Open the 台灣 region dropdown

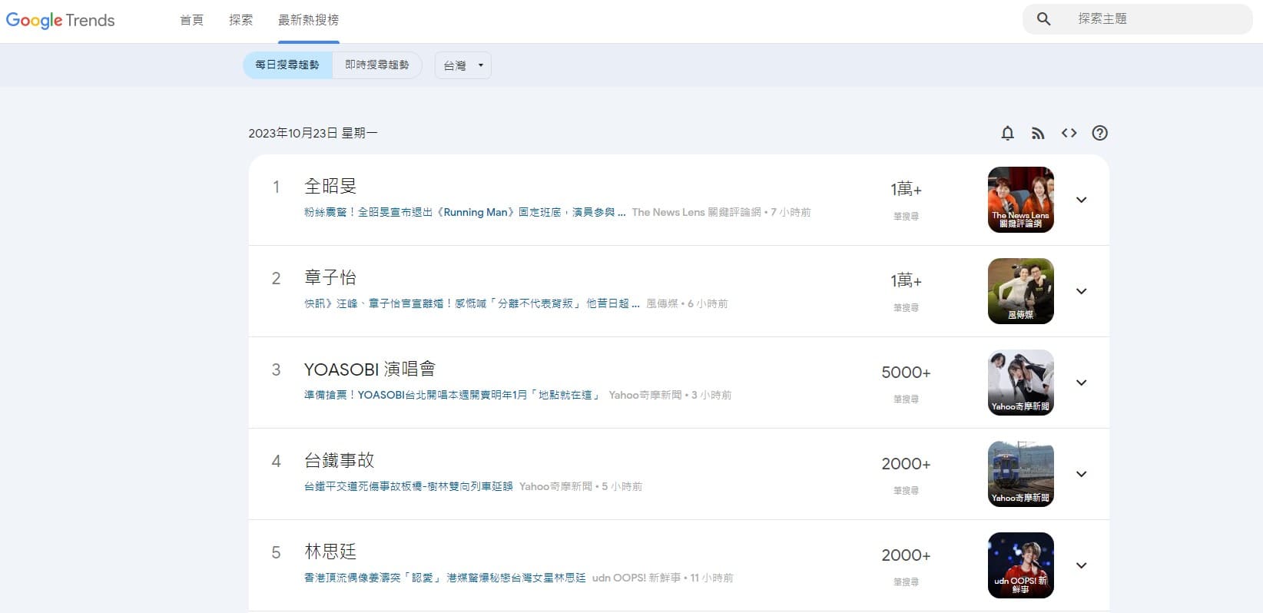coord(463,65)
